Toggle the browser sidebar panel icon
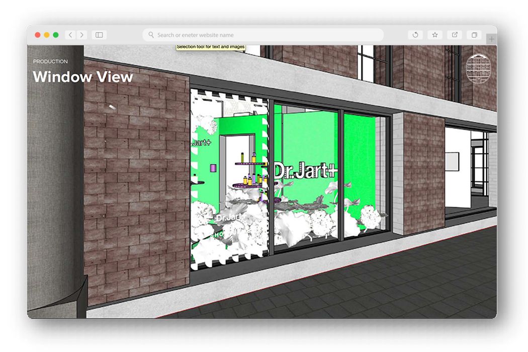Screen dimensions: 528x352 click(x=99, y=35)
